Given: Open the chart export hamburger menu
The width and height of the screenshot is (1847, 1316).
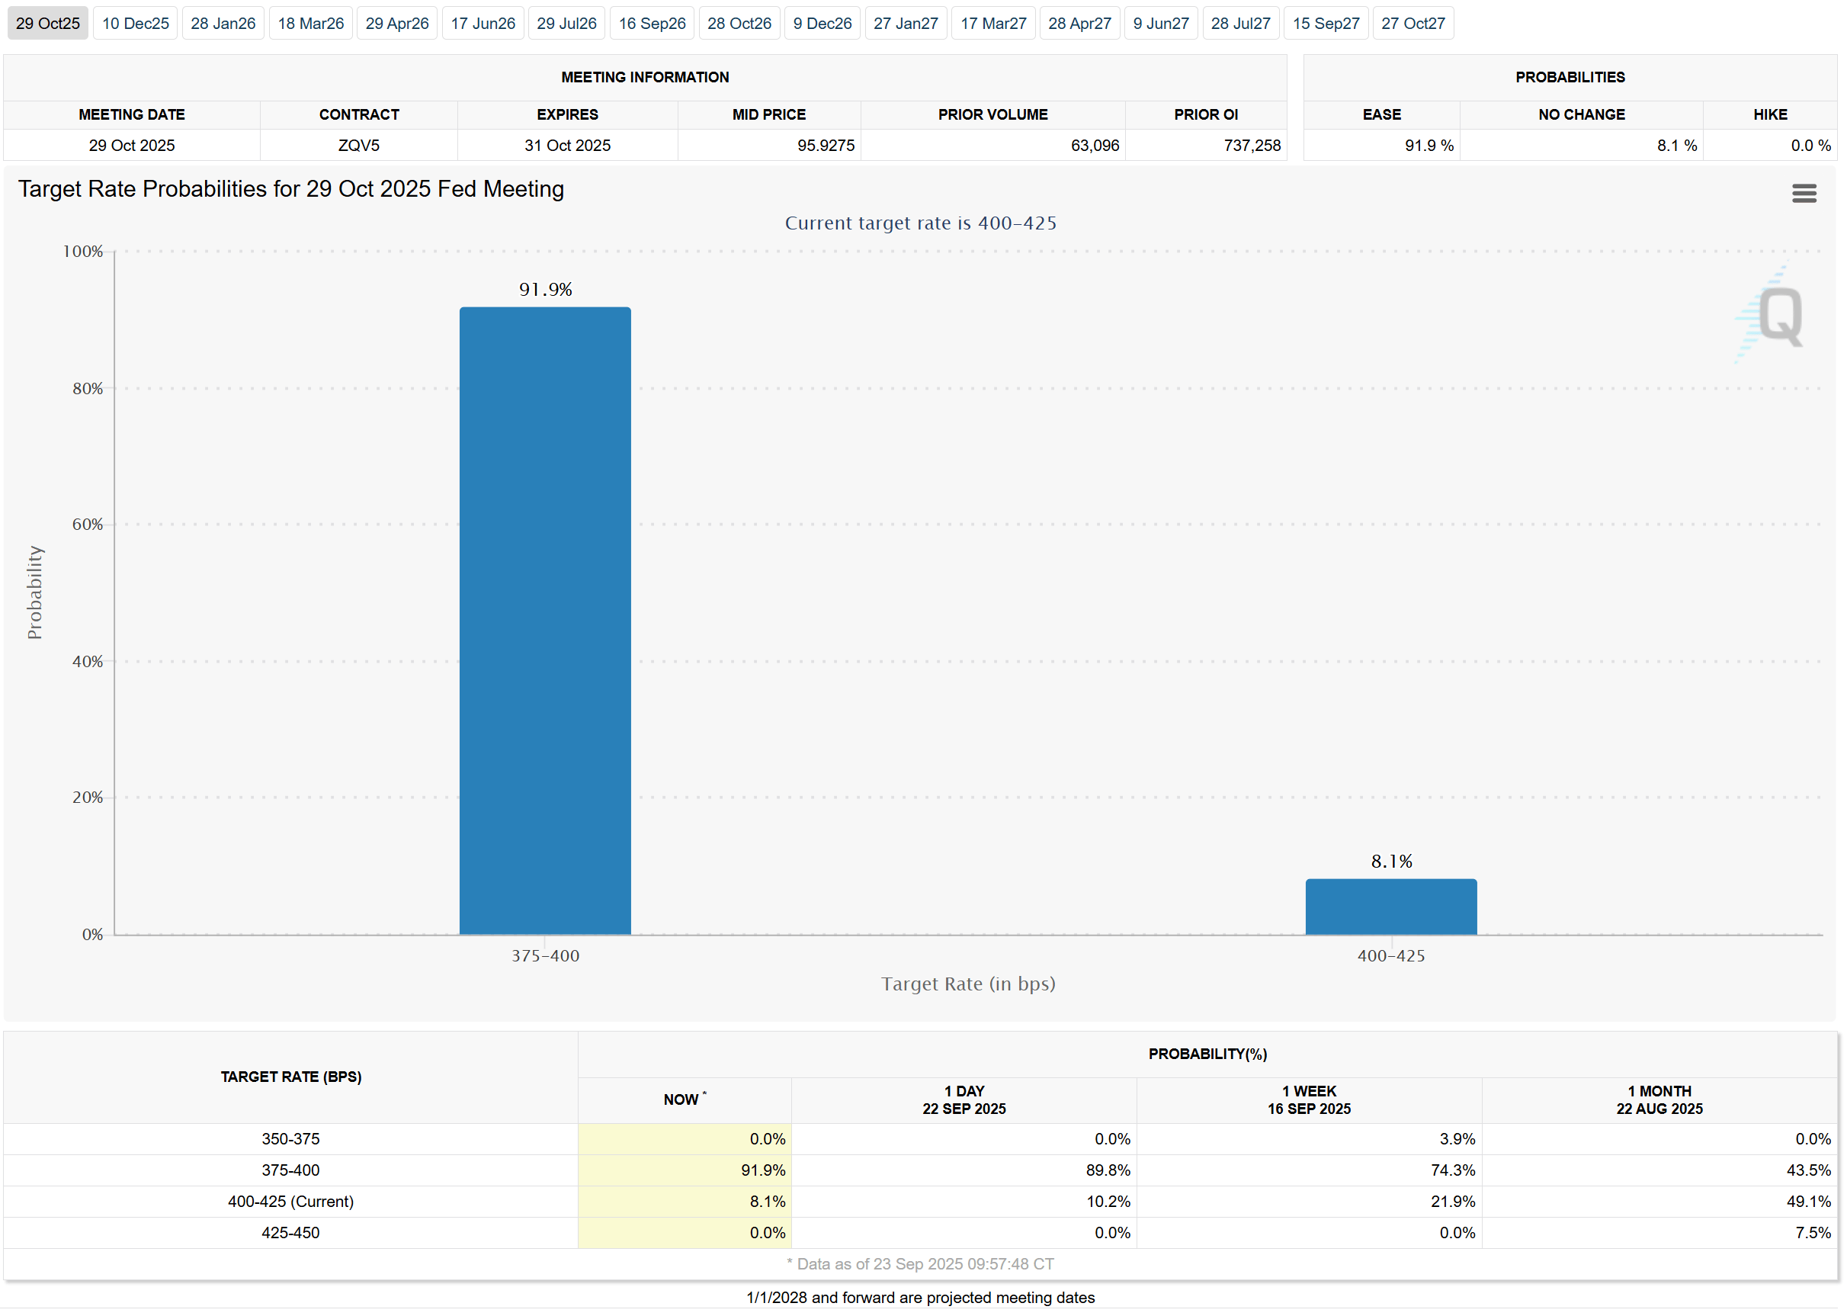Looking at the screenshot, I should (x=1805, y=193).
